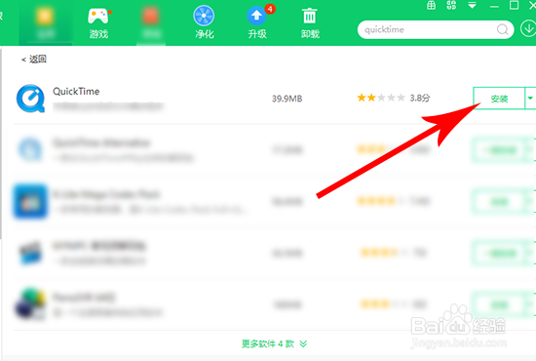Click the game controller icon

click(98, 16)
